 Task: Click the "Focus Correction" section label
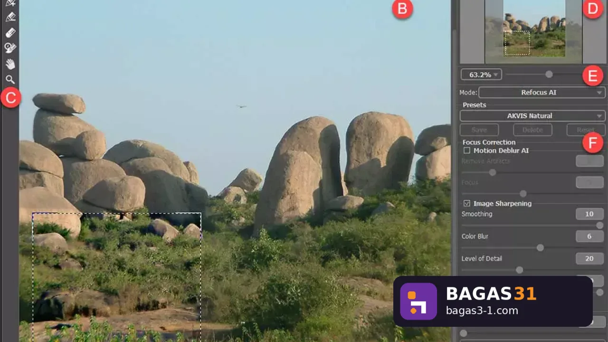click(x=489, y=142)
